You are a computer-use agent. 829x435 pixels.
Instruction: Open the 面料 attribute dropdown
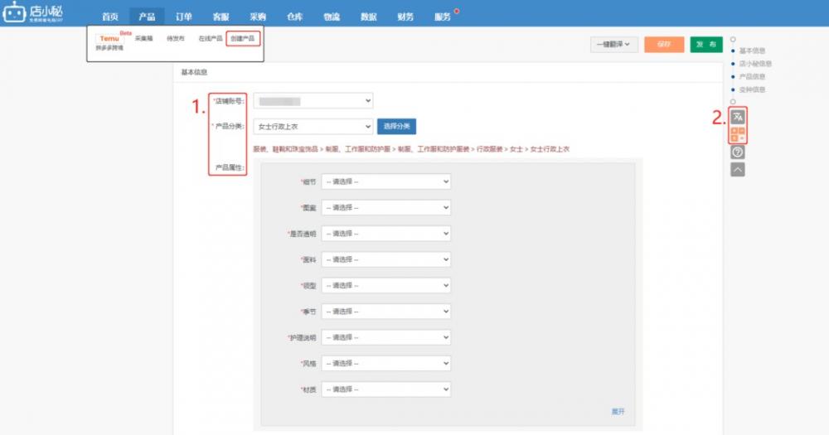[x=386, y=259]
